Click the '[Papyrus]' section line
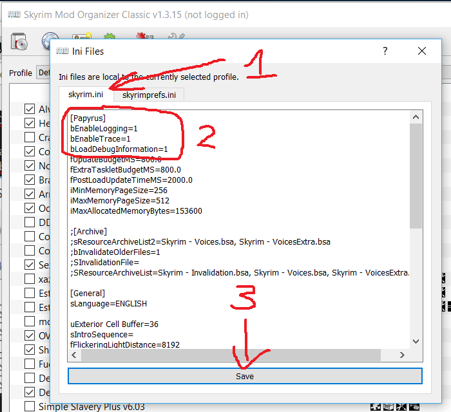The height and width of the screenshot is (412, 451). pos(88,118)
